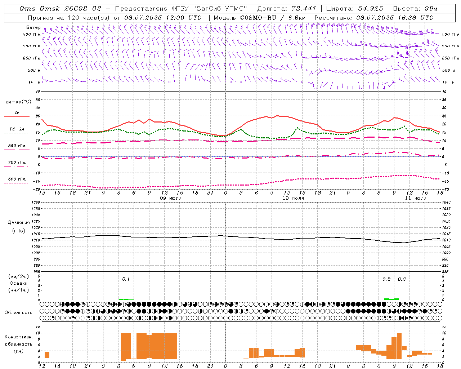Select the Высота: 99м header value
Image resolution: width=461 pixels, height=369 pixels.
pyautogui.click(x=415, y=9)
